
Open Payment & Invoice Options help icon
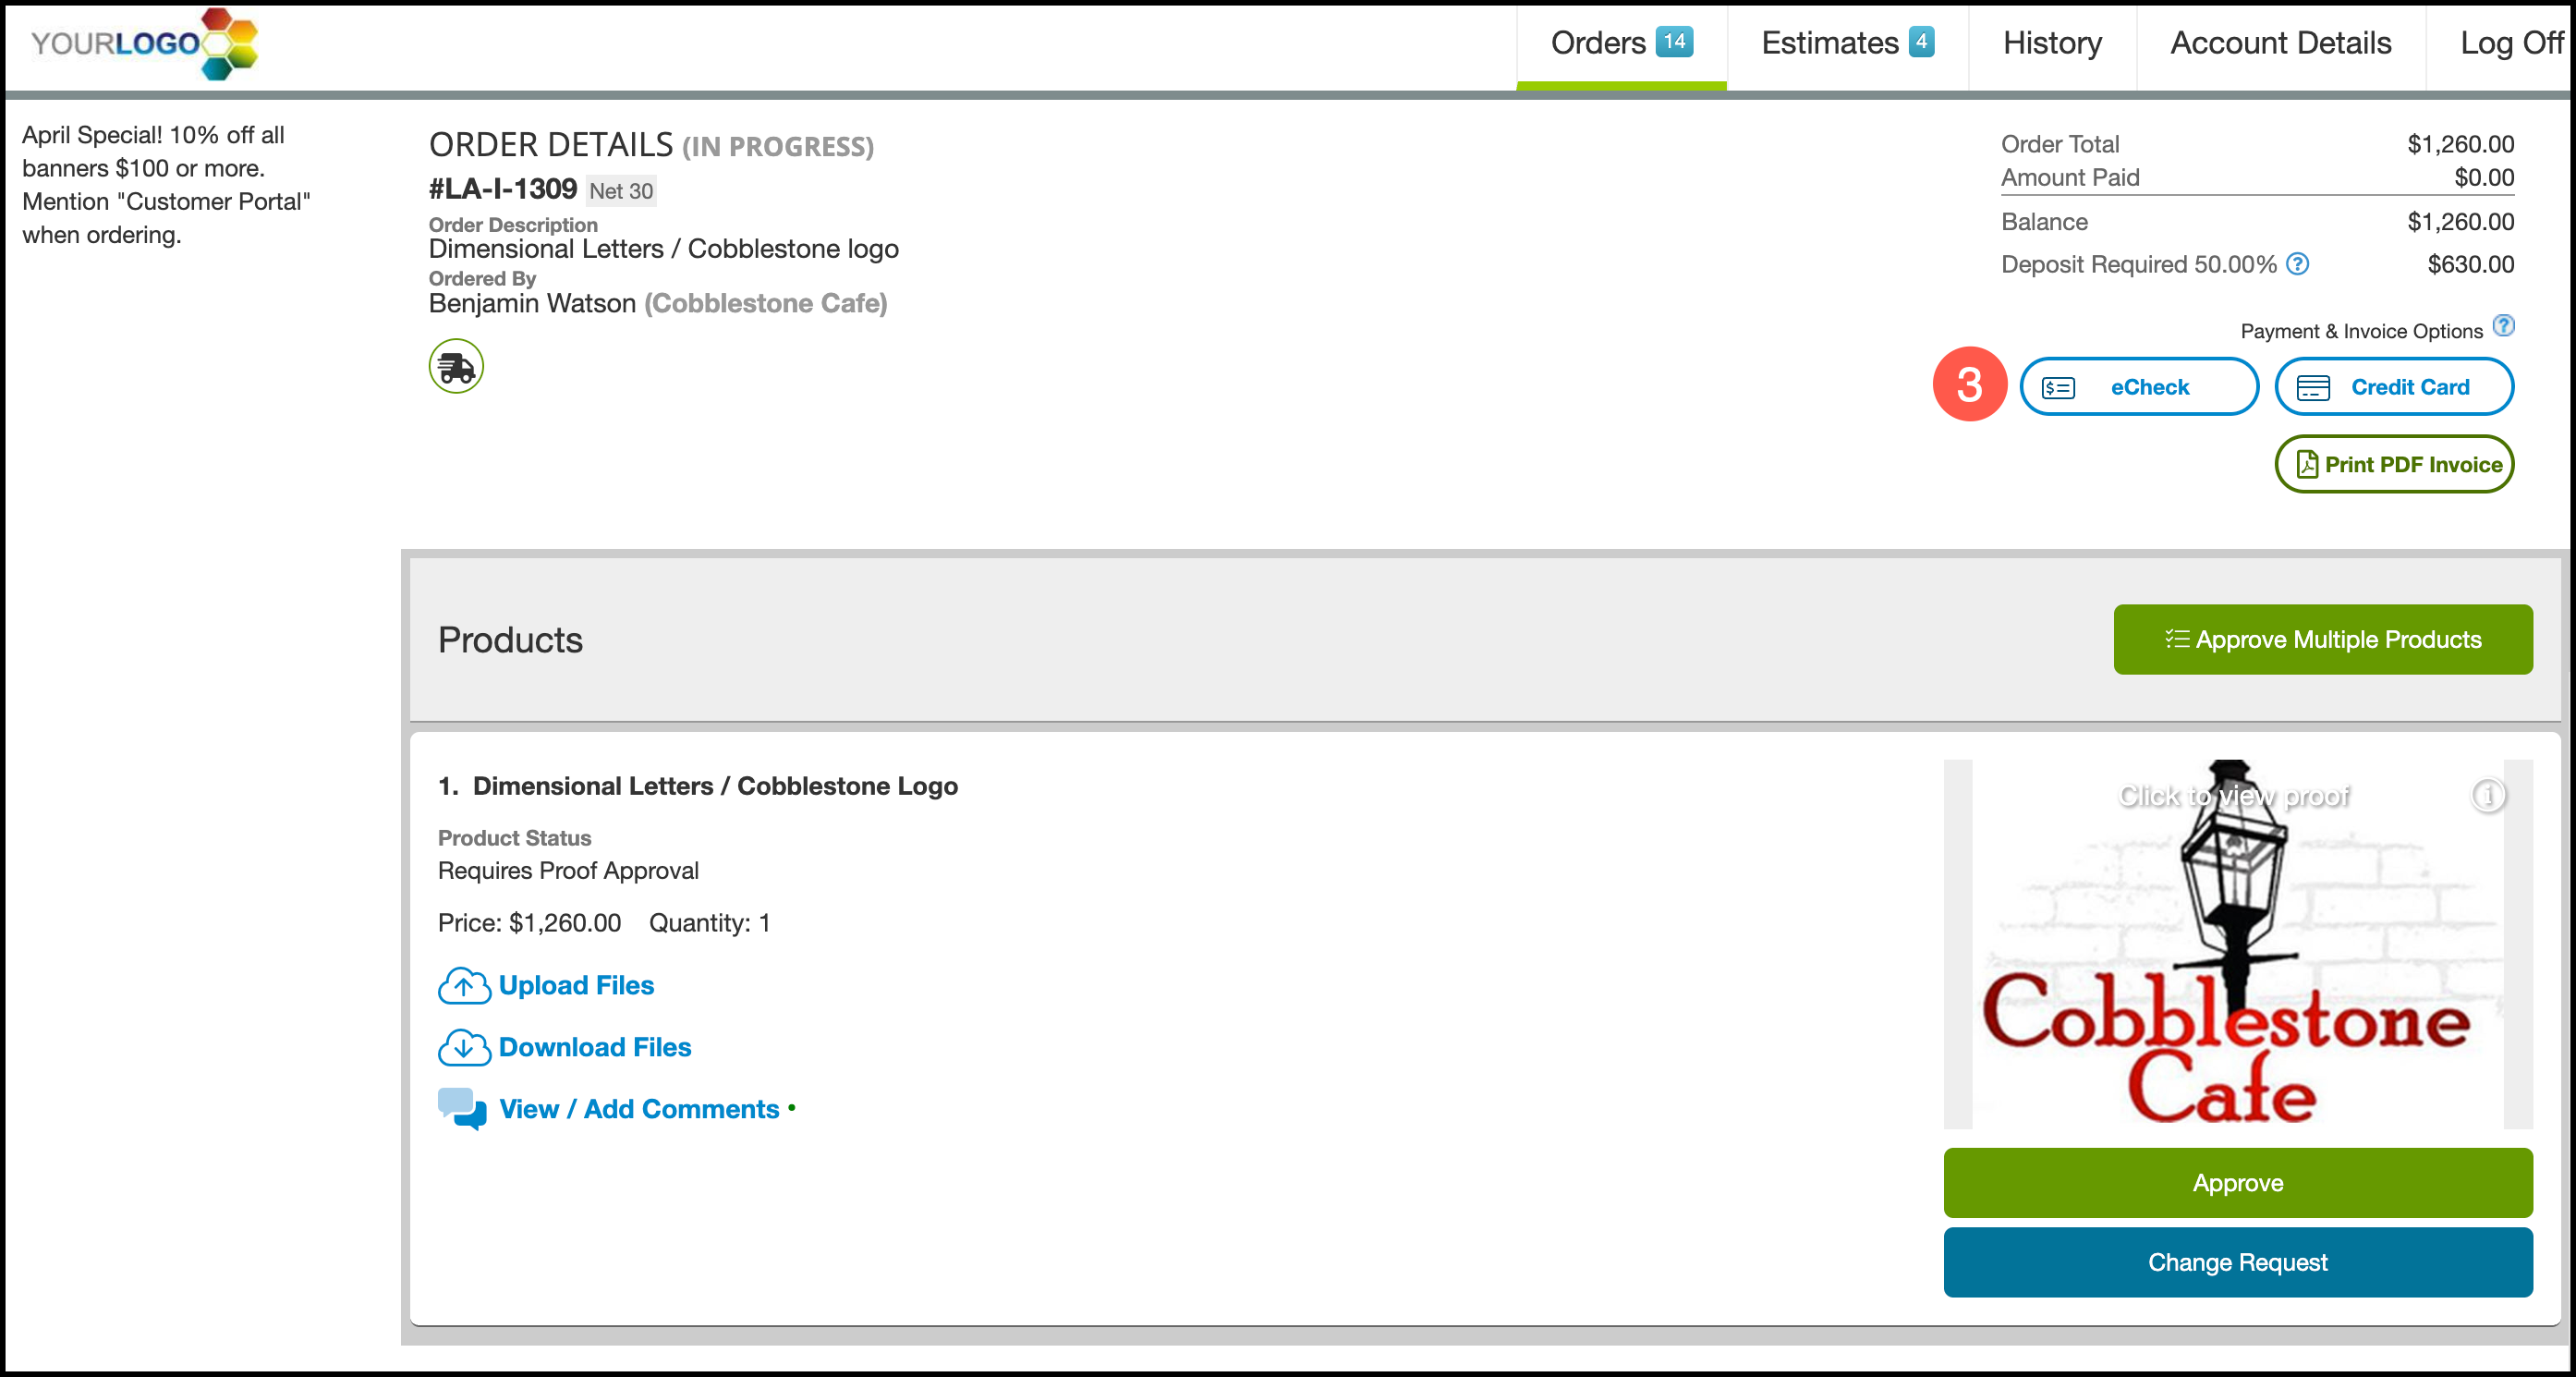[x=2503, y=326]
